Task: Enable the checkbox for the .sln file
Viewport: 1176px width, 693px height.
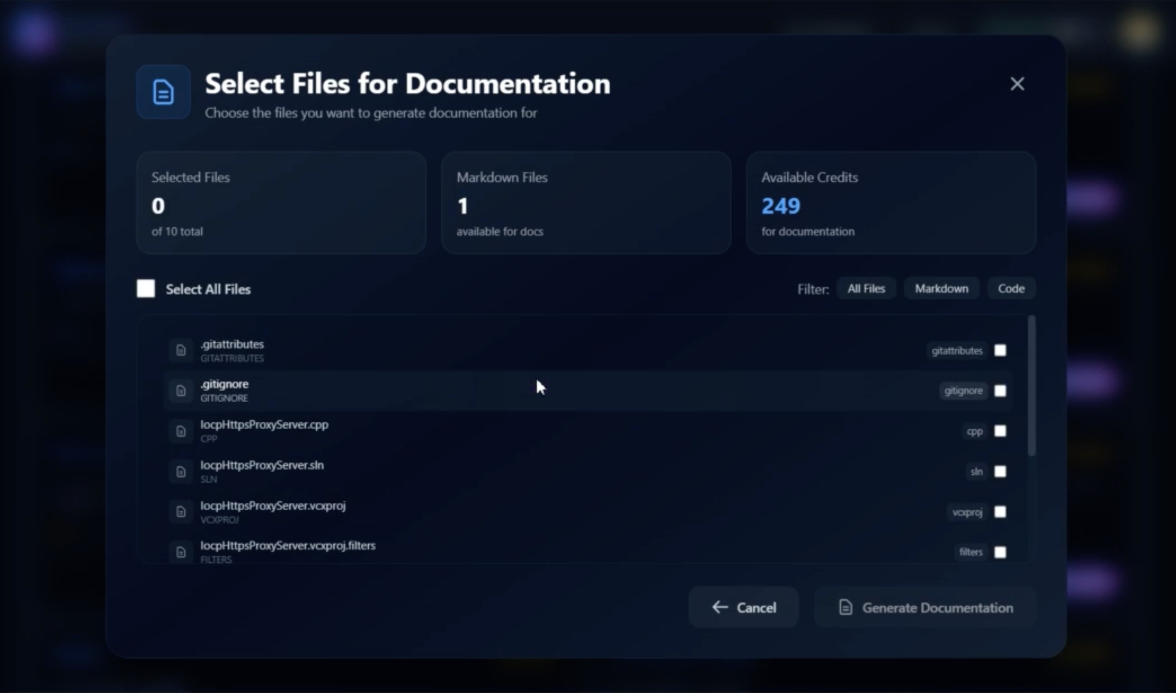Action: click(1000, 472)
